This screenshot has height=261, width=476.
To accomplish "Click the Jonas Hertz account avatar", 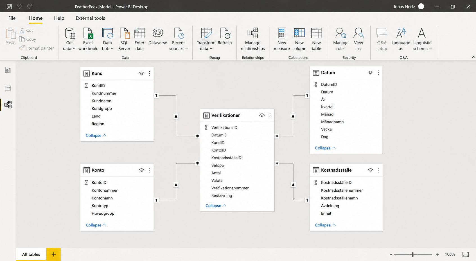I will 421,6.
